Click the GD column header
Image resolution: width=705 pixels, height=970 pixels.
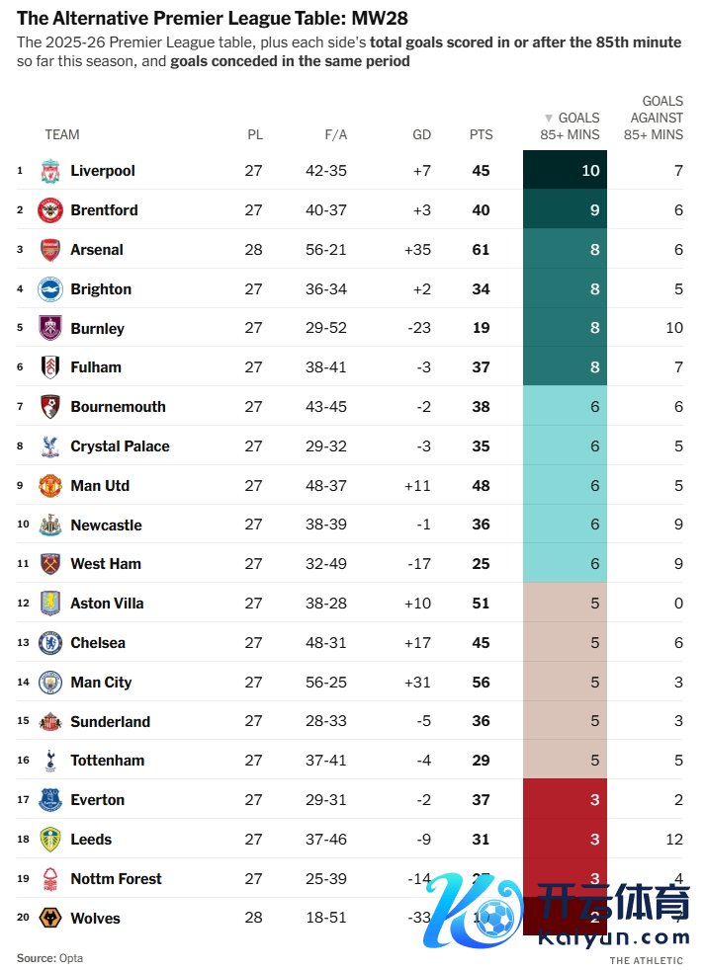click(x=421, y=134)
